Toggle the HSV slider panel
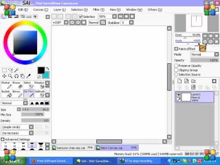Viewport: 220px width, 165px height. (x=16, y=16)
